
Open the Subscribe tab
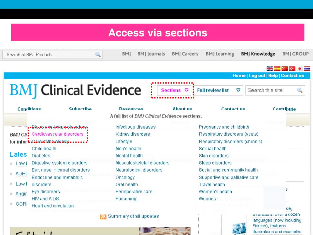tap(80, 109)
